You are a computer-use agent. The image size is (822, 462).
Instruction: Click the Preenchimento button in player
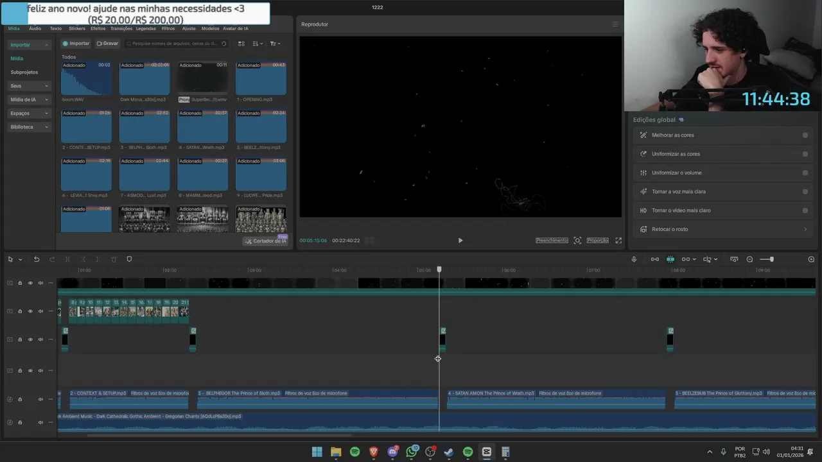tap(552, 241)
